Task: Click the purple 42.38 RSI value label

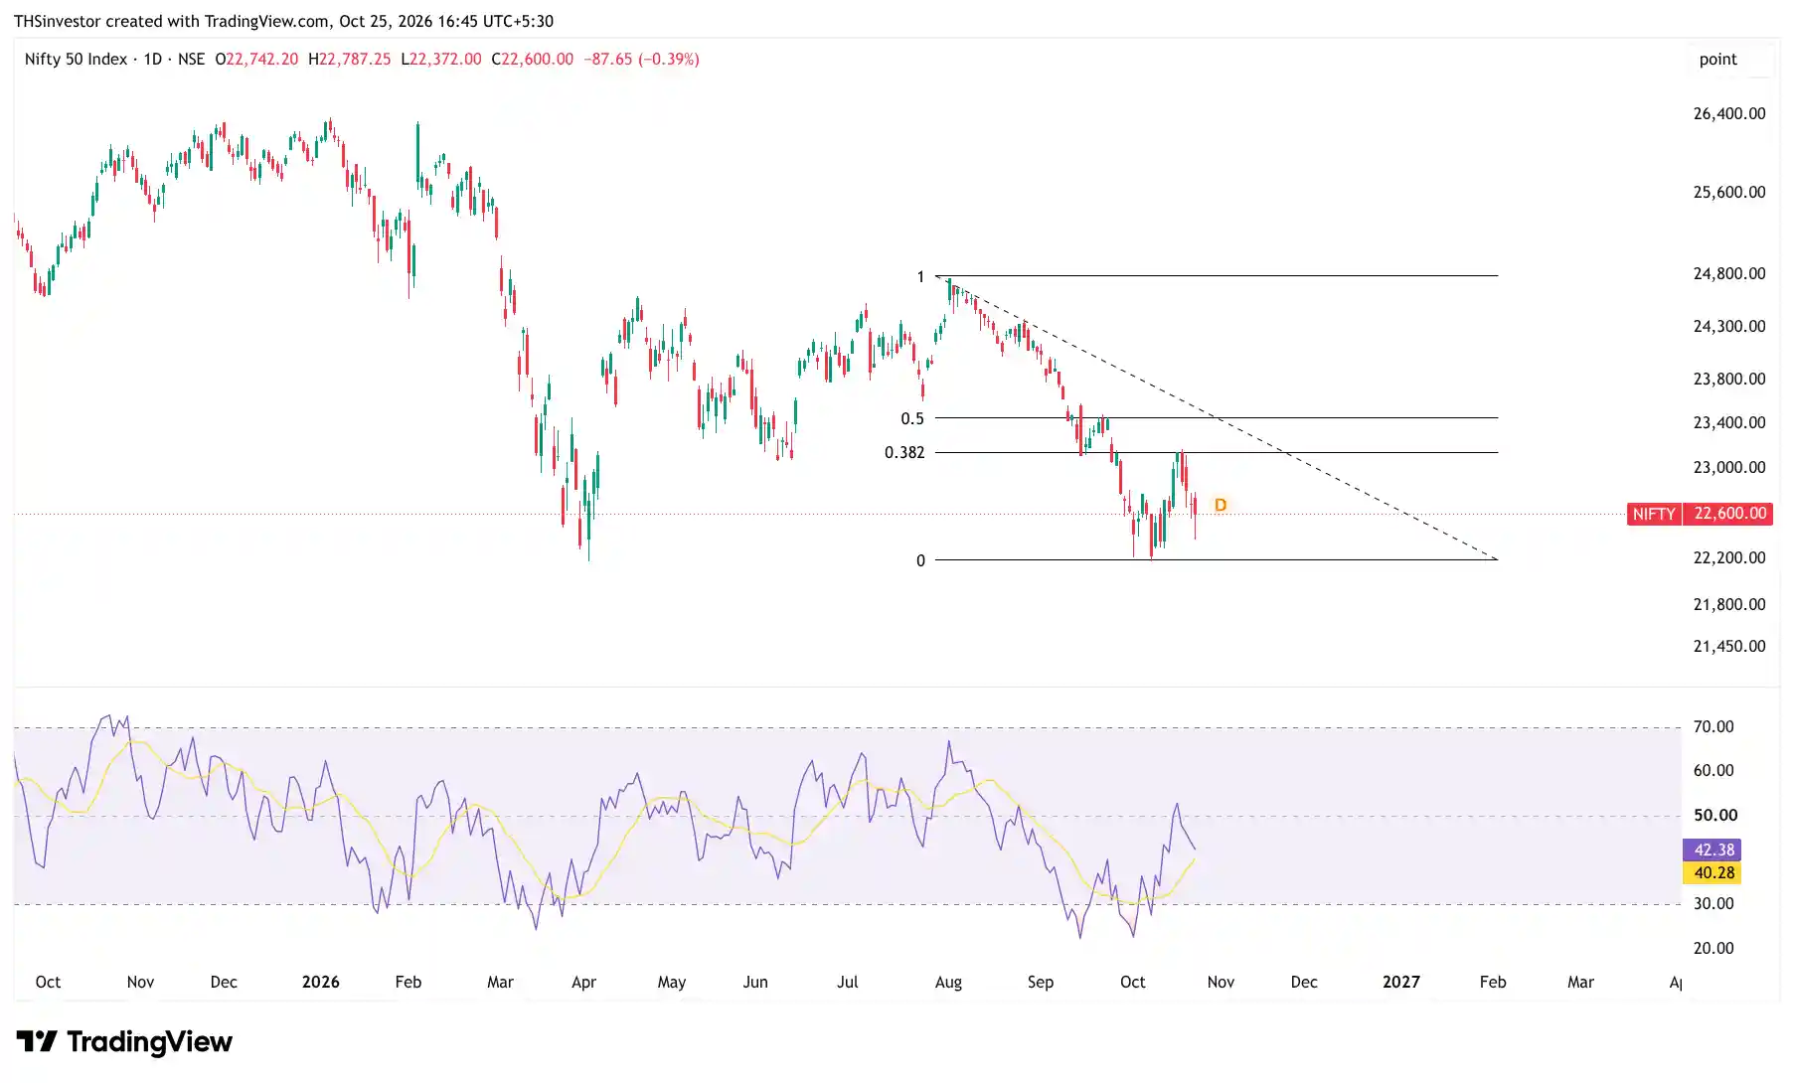Action: (1713, 850)
